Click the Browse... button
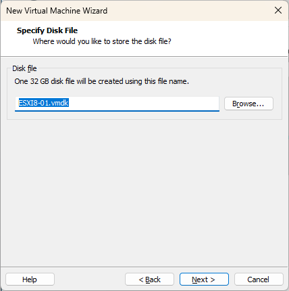The width and height of the screenshot is (289, 291). point(248,104)
